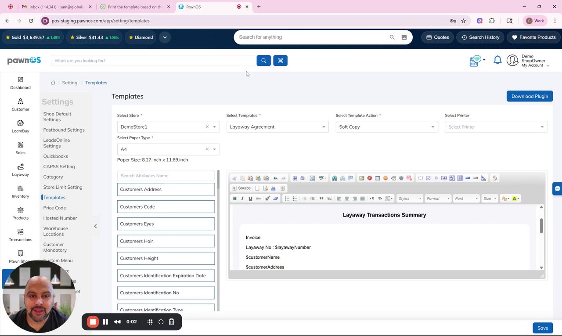This screenshot has width=562, height=336.
Task: Open Favorite Products
Action: [x=533, y=37]
